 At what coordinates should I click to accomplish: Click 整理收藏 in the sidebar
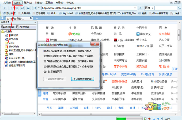pos(23,27)
